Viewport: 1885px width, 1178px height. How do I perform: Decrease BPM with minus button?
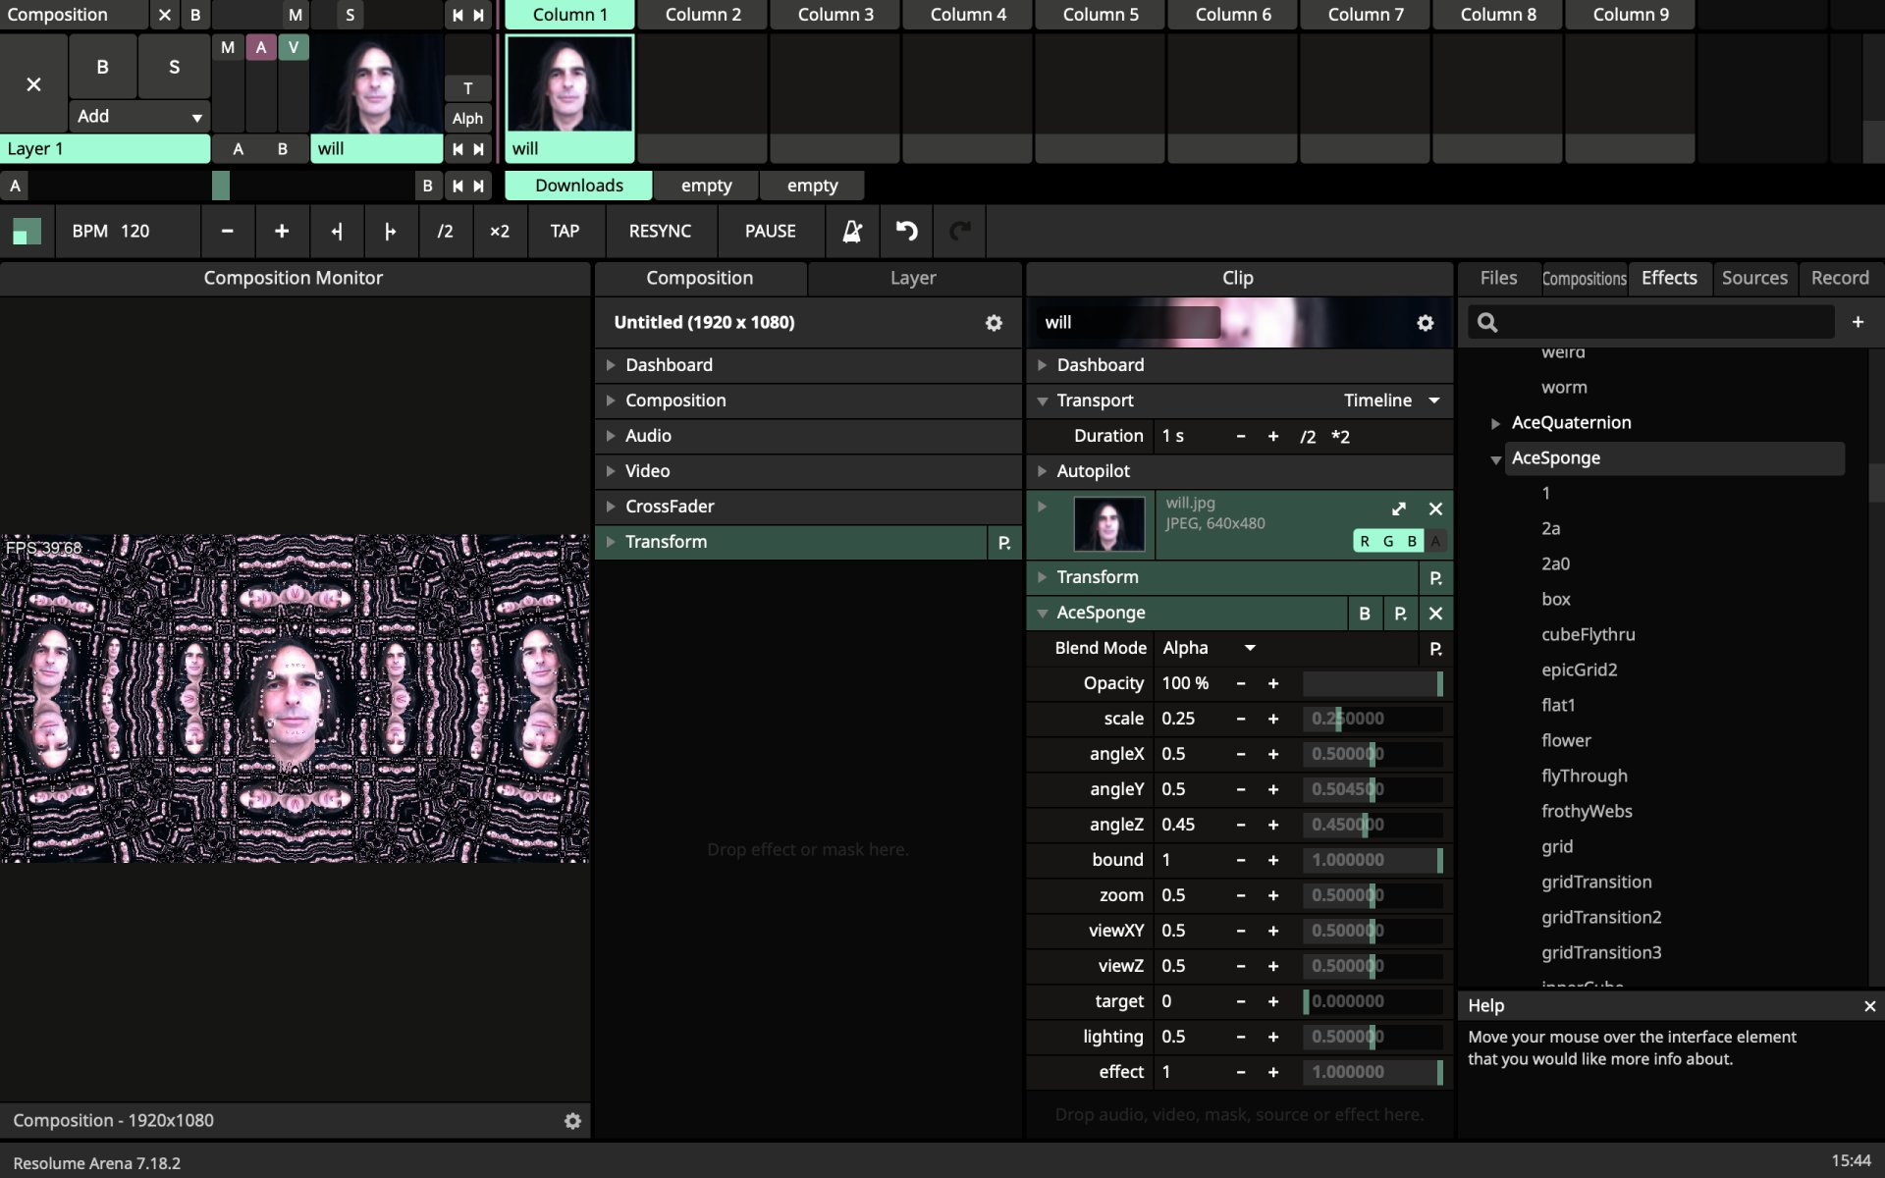click(x=228, y=231)
